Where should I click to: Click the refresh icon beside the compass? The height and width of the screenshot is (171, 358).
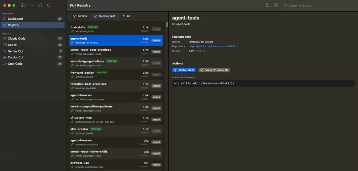268,5
